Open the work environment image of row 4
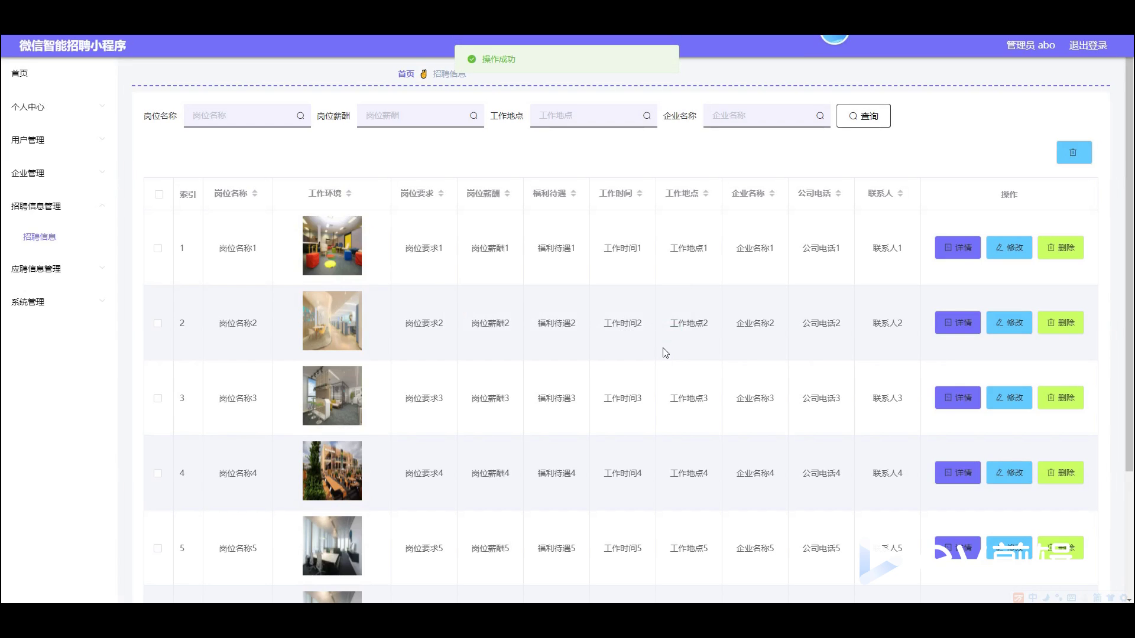The image size is (1135, 638). coord(332,471)
